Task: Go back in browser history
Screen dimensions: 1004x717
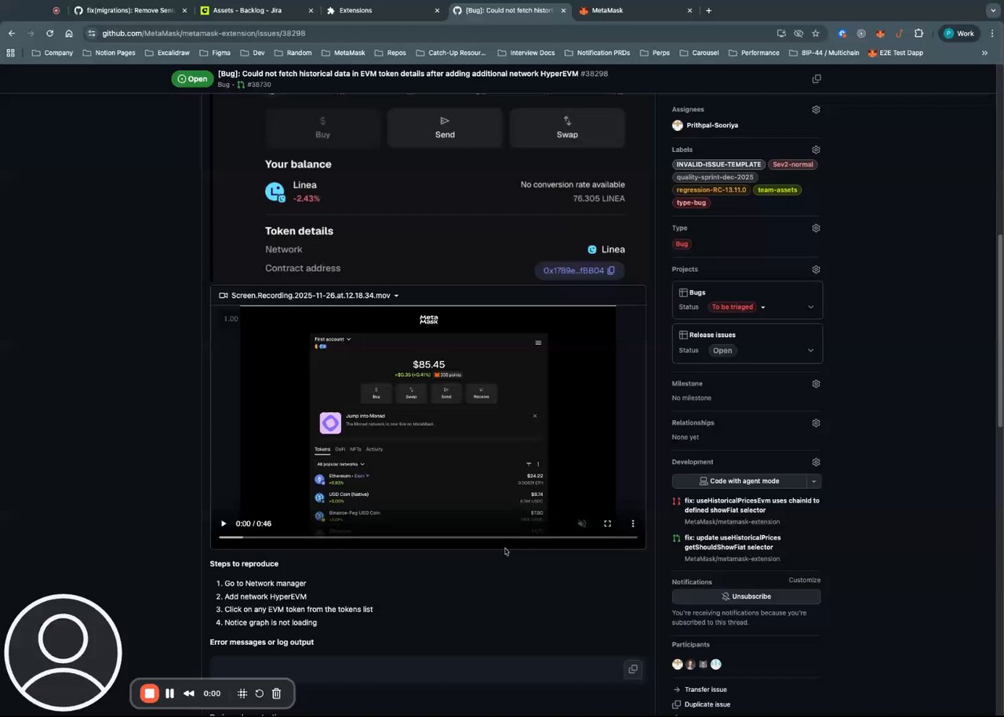Action: pos(12,34)
